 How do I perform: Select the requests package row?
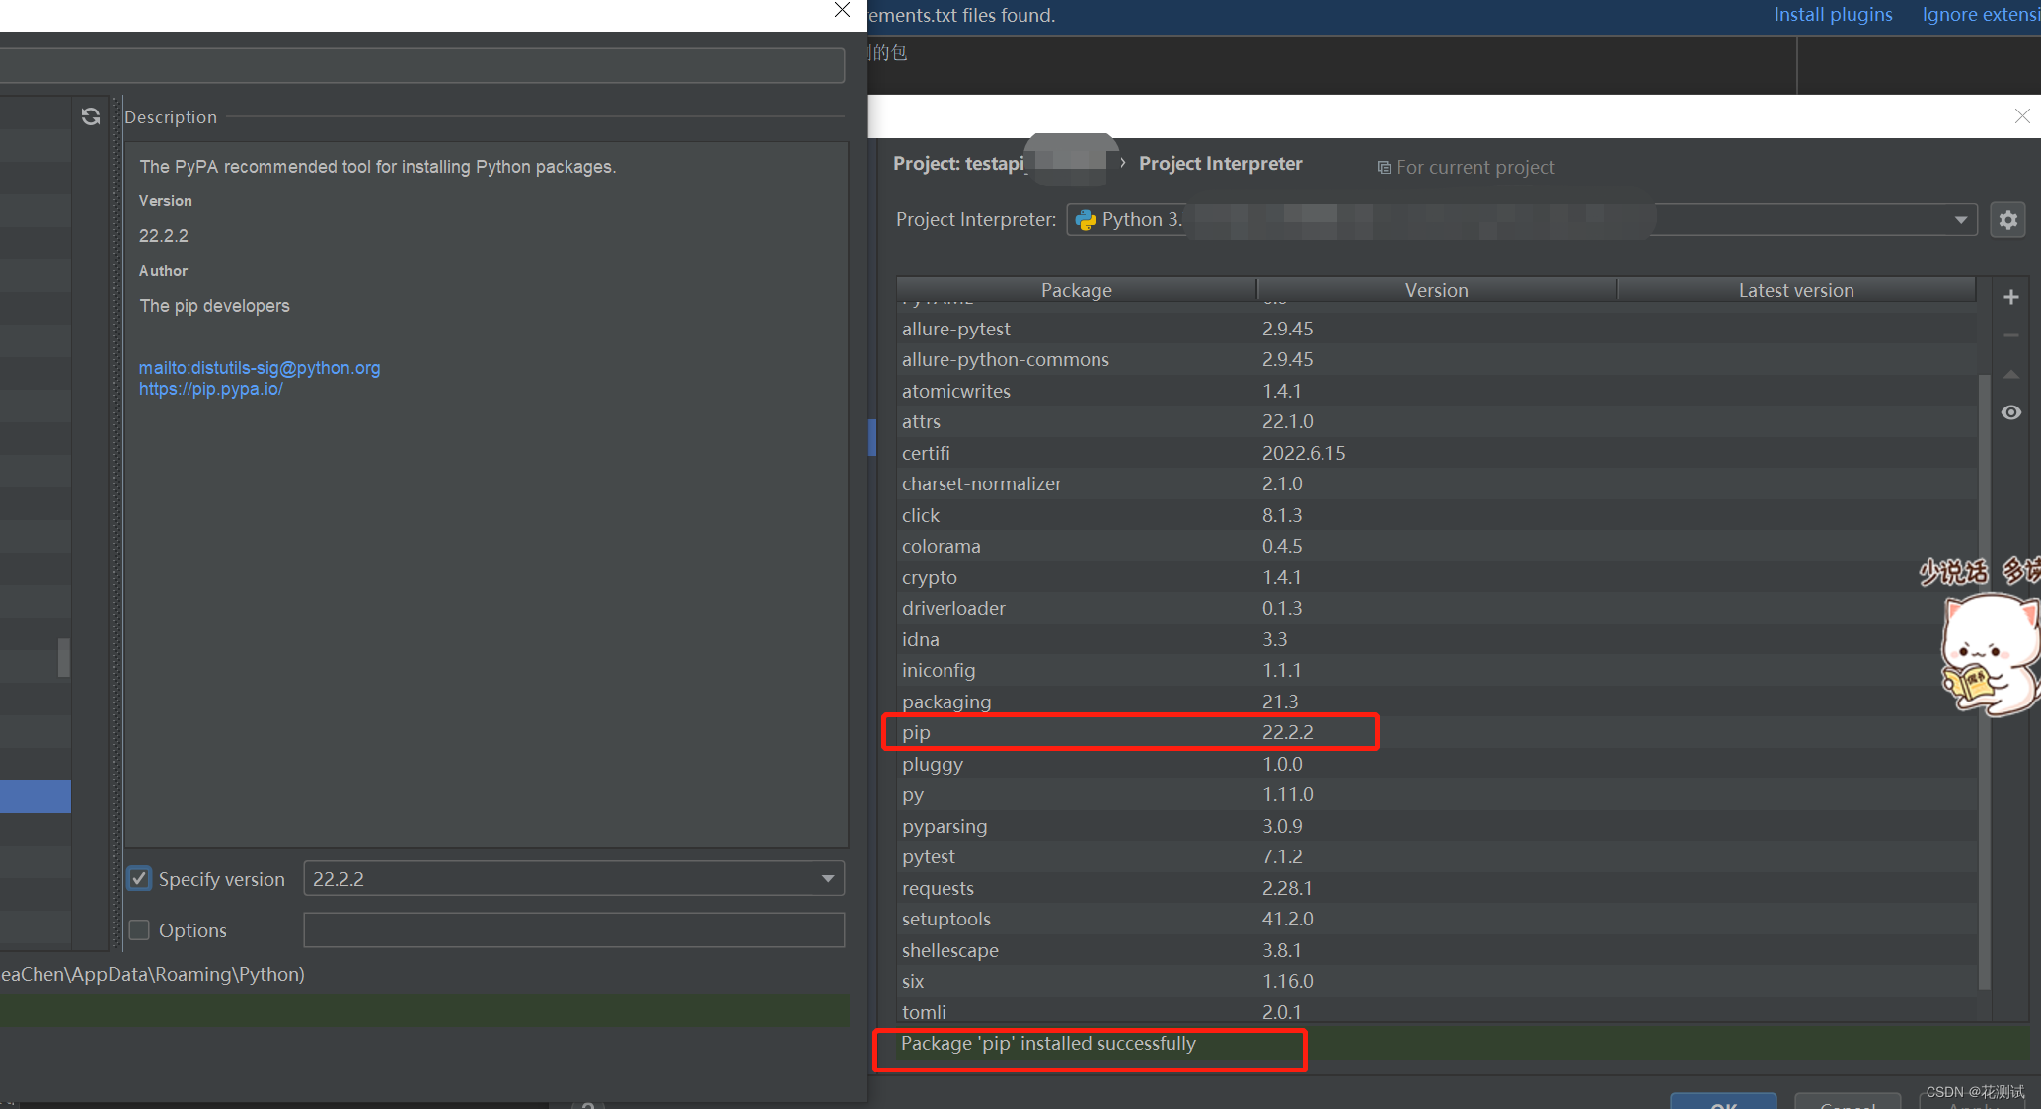[x=1437, y=888]
